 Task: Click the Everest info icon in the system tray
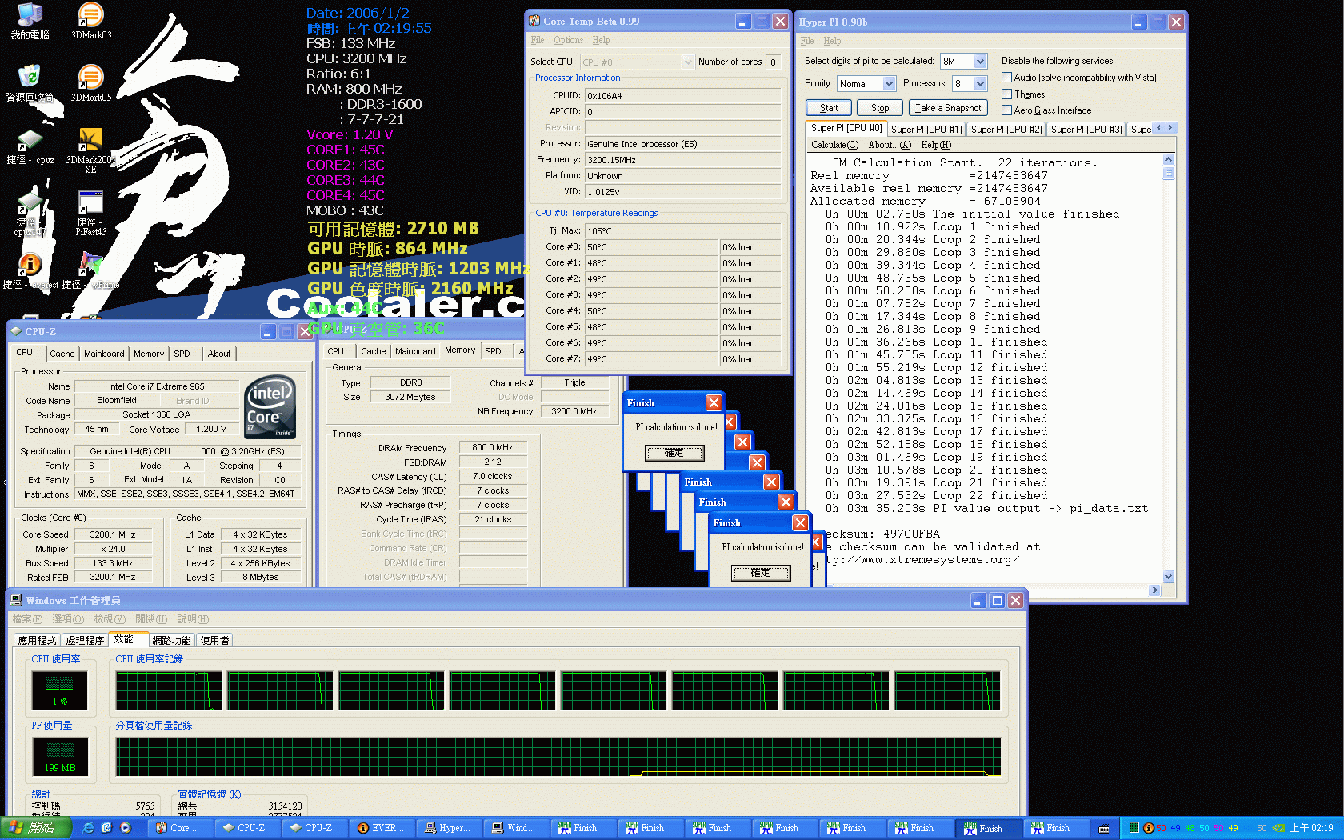point(1149,828)
